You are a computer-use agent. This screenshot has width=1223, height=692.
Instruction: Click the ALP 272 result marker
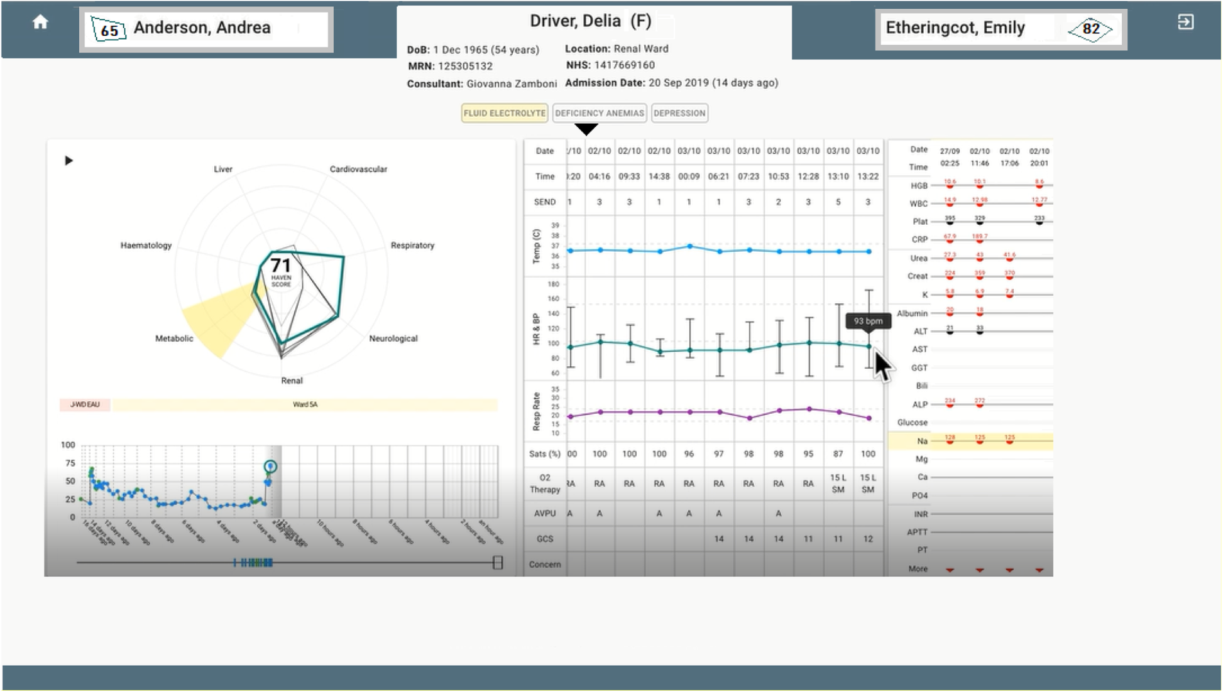[980, 404]
